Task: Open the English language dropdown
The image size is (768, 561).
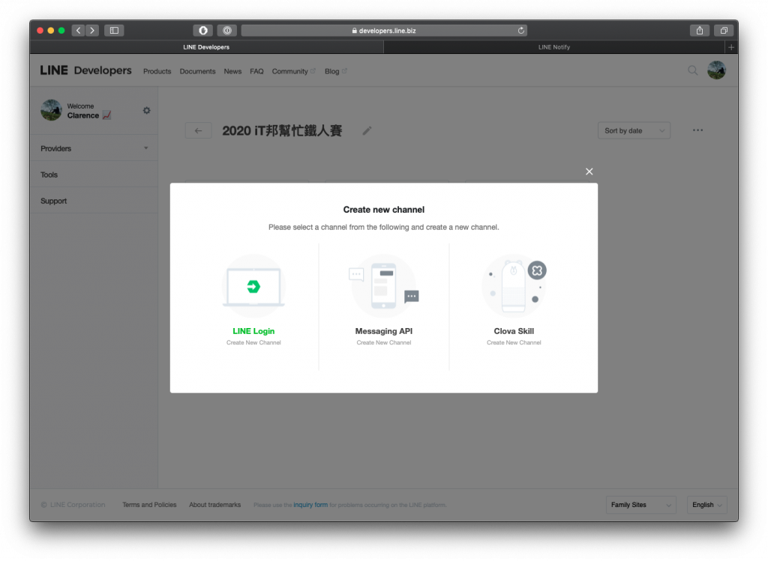Action: click(706, 505)
